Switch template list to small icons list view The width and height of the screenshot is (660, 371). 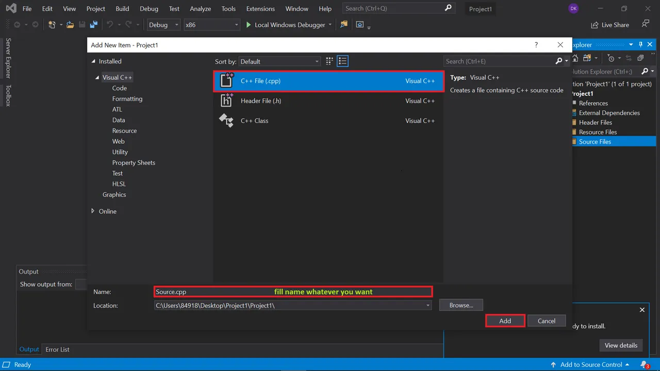point(343,61)
